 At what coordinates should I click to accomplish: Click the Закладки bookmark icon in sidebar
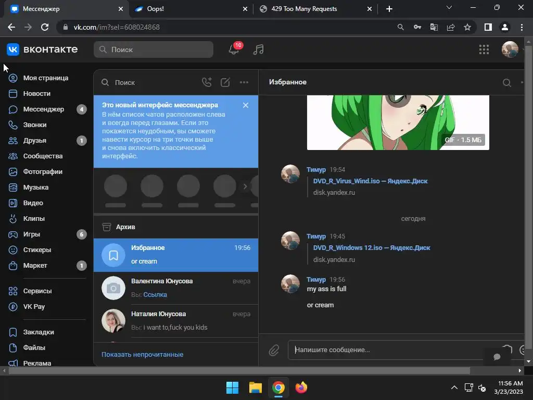pyautogui.click(x=13, y=332)
